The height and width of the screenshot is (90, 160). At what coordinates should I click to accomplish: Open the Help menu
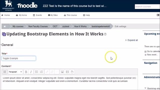[x=86, y=15]
